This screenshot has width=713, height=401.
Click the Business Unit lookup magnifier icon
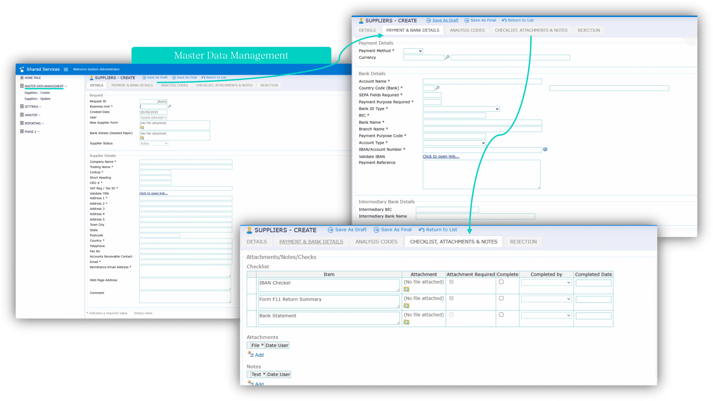tap(170, 107)
